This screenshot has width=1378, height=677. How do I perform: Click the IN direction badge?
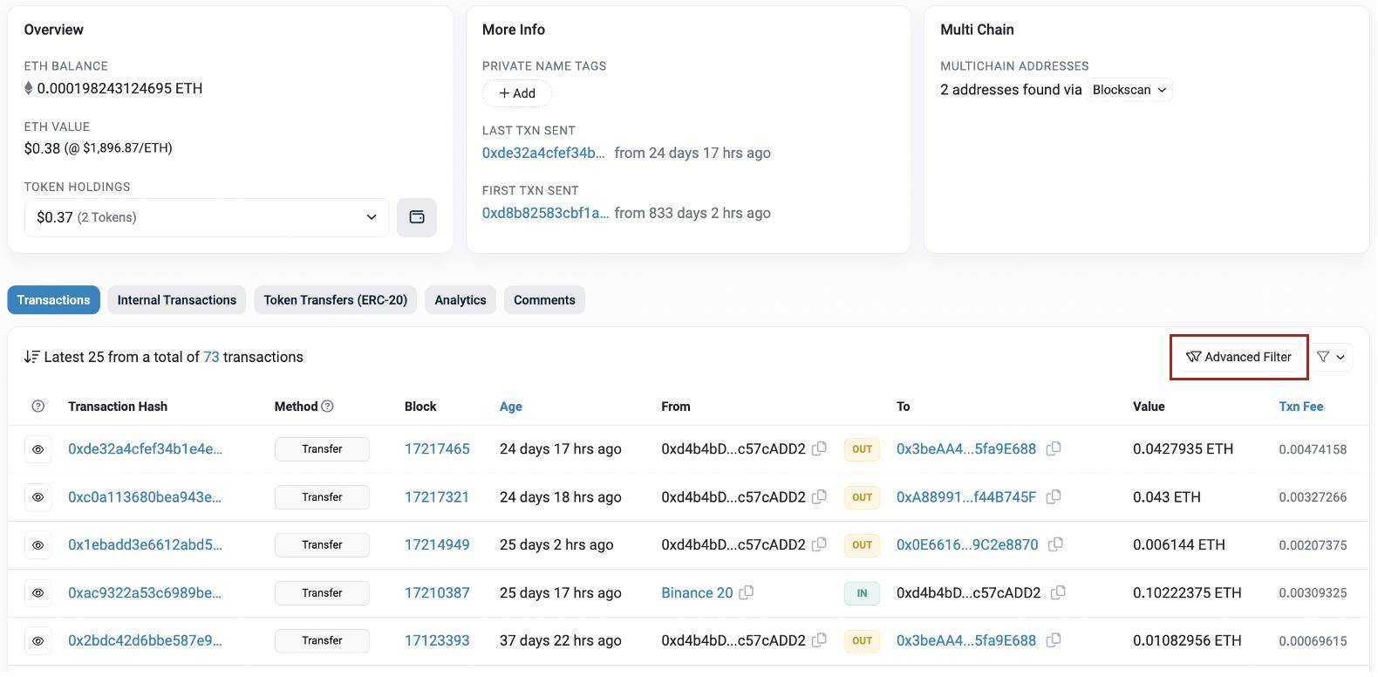pyautogui.click(x=862, y=593)
